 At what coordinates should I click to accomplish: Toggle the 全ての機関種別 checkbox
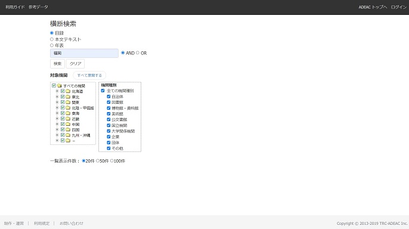pyautogui.click(x=103, y=91)
